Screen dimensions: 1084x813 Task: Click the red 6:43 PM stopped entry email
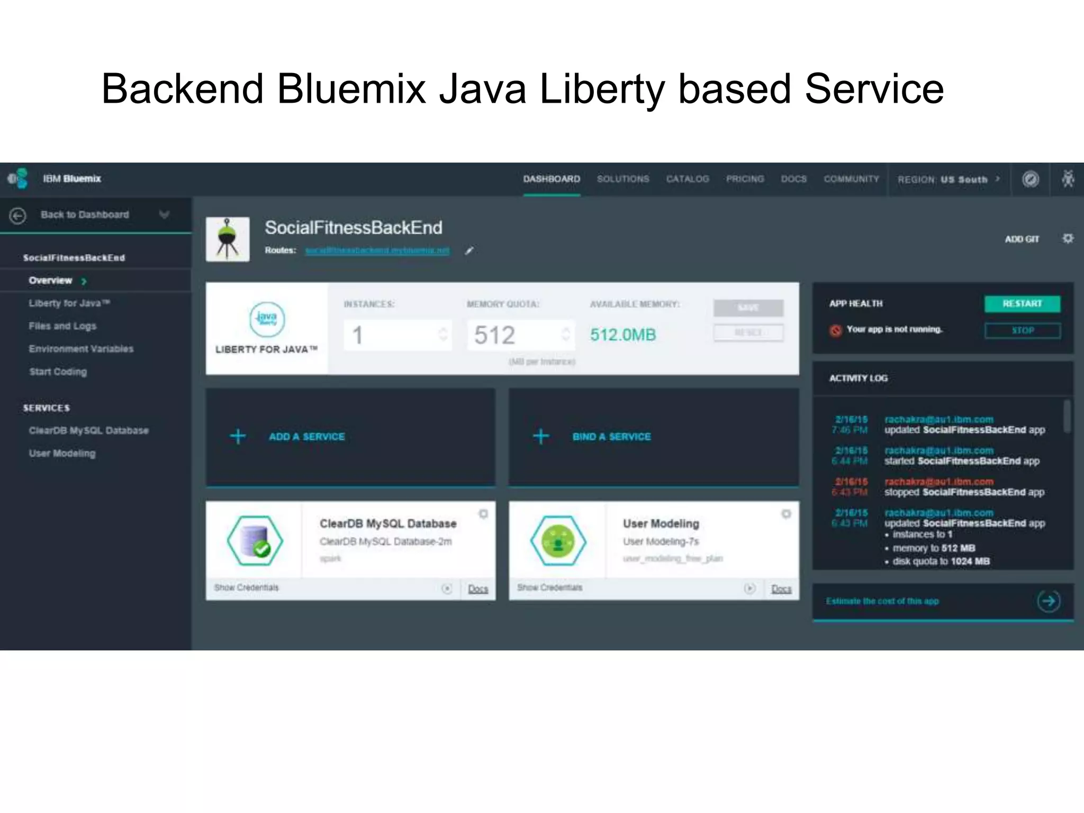point(939,482)
